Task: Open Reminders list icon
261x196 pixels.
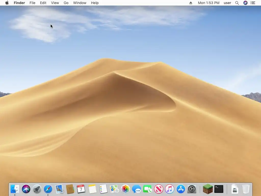Action: [103, 189]
